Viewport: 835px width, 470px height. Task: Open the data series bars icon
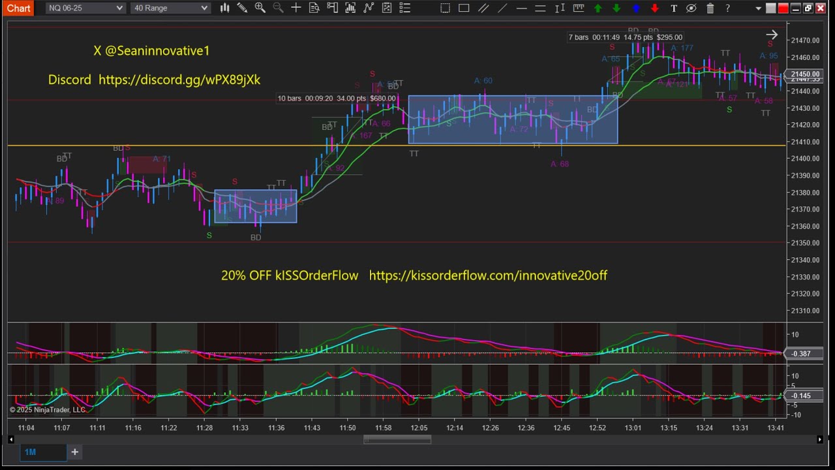(350, 8)
